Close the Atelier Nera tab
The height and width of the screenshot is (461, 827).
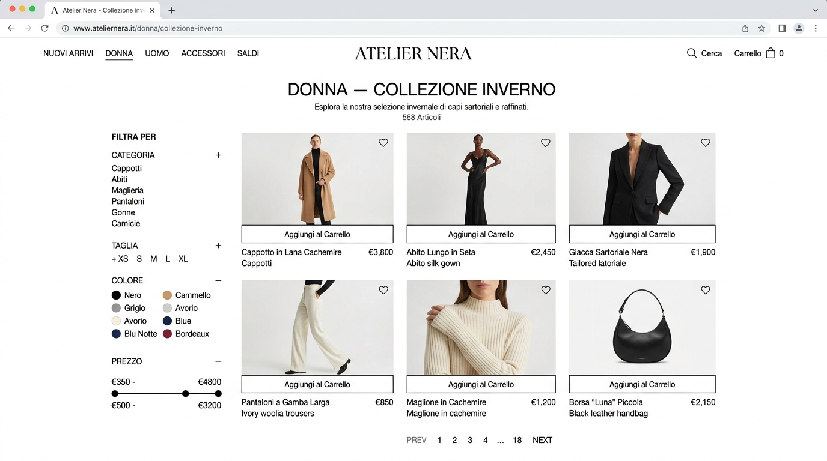point(152,10)
